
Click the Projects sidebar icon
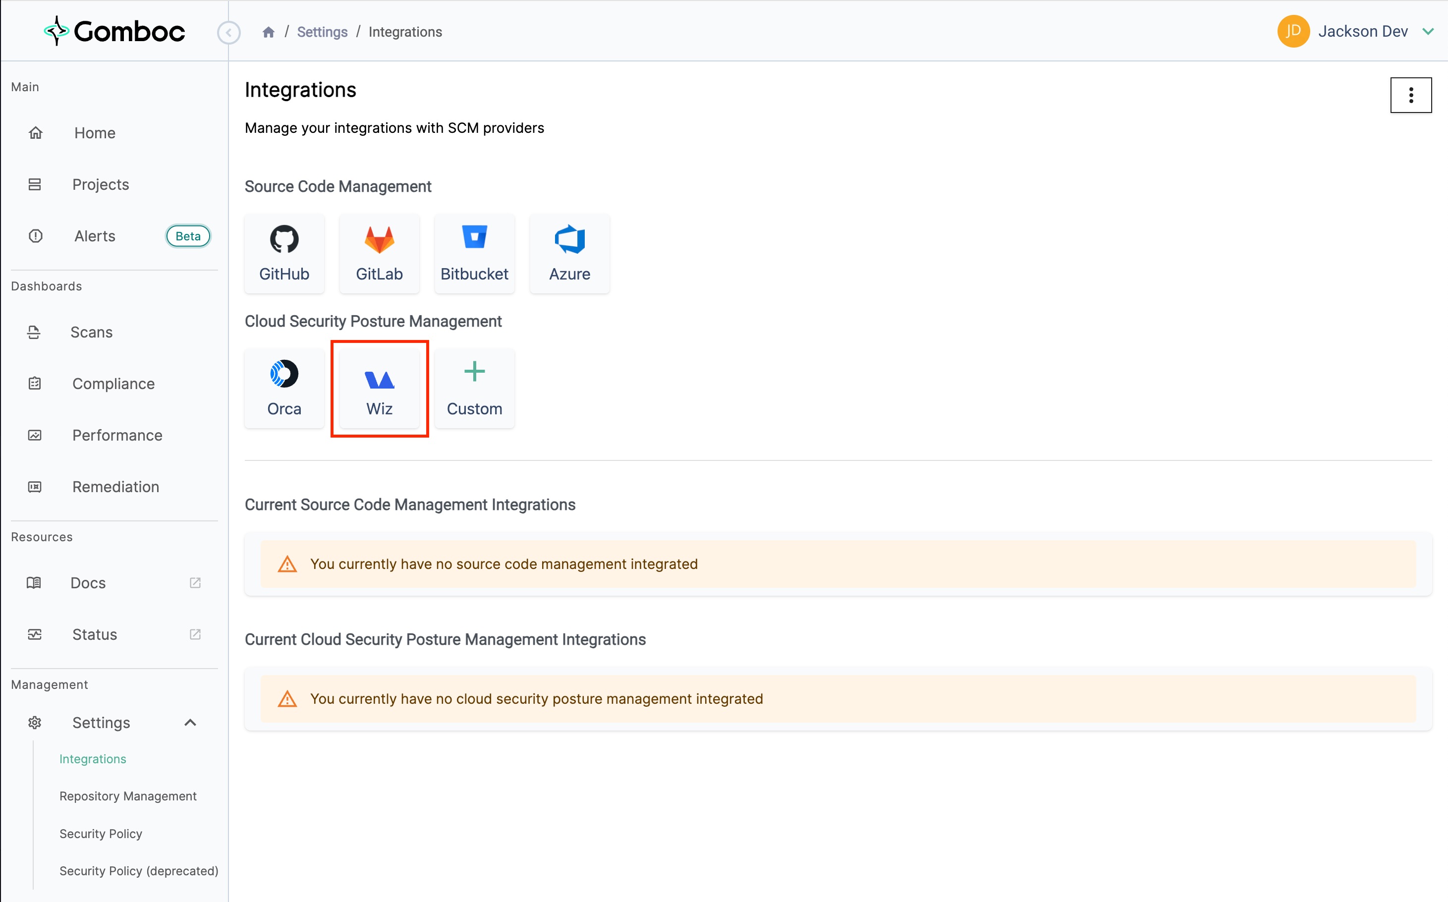[x=35, y=184]
